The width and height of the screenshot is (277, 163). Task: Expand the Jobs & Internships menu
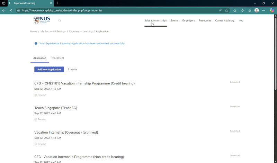[155, 21]
